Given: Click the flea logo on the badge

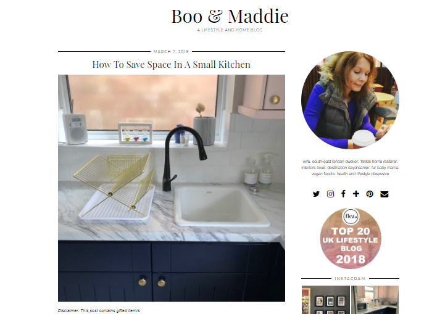Looking at the screenshot, I should [x=351, y=216].
